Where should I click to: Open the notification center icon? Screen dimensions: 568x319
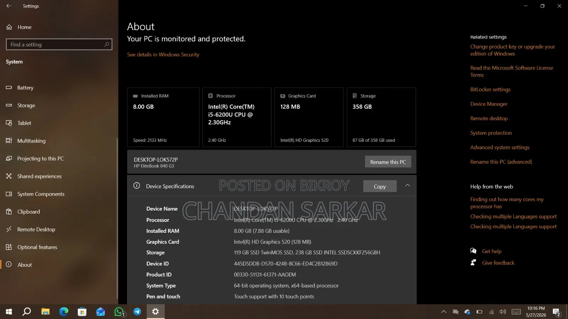click(x=556, y=312)
